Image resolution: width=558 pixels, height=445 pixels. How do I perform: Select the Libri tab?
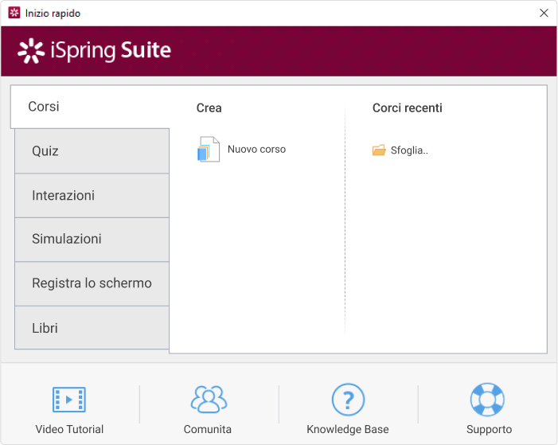92,327
